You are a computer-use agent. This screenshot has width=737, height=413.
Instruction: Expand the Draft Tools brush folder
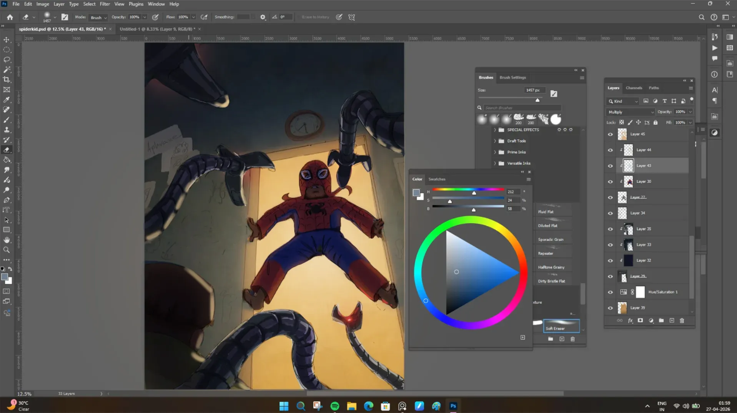(495, 141)
